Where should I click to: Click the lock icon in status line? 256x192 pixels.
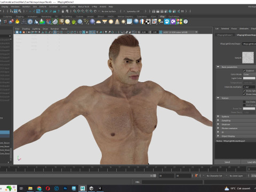tap(63, 11)
